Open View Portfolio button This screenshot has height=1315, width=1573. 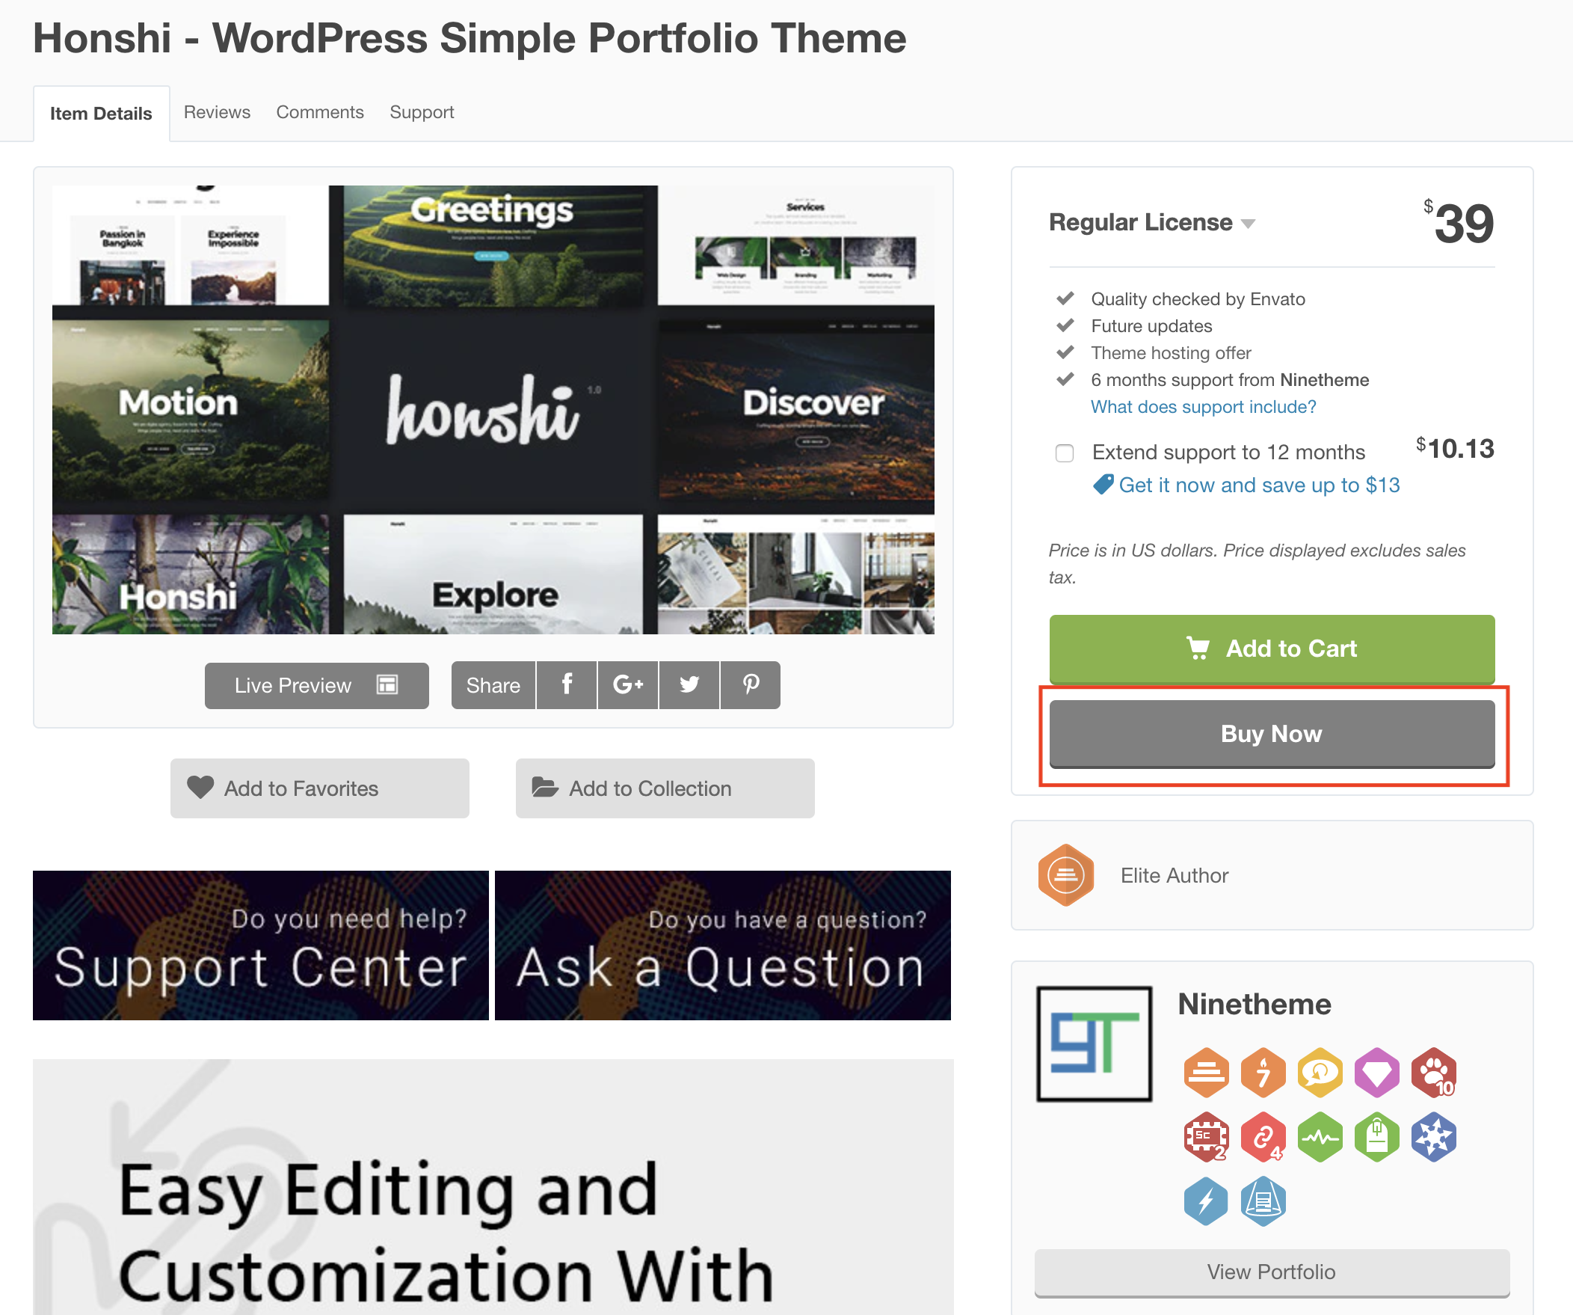pos(1272,1272)
